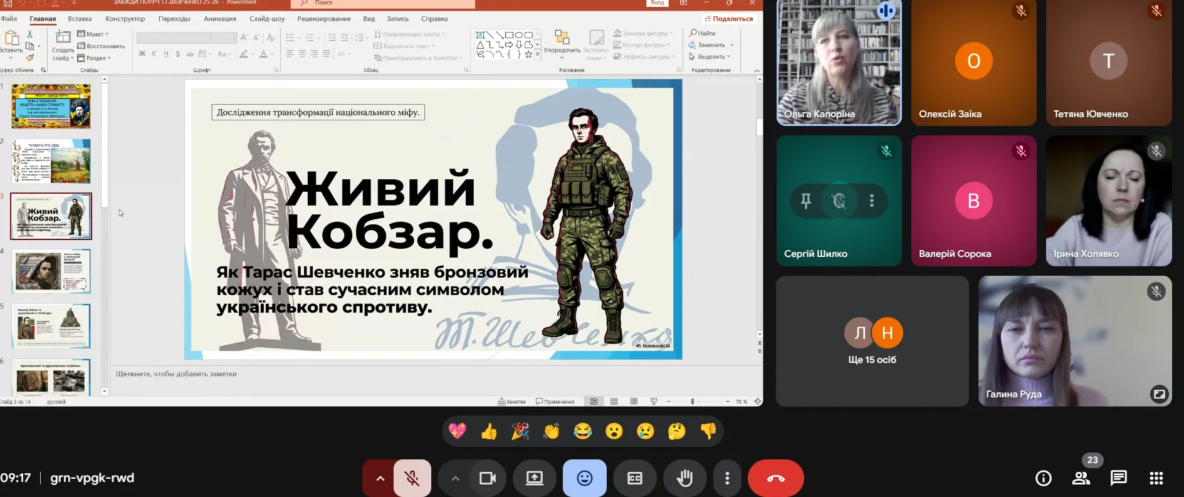Open the meeting chat panel

click(1118, 478)
